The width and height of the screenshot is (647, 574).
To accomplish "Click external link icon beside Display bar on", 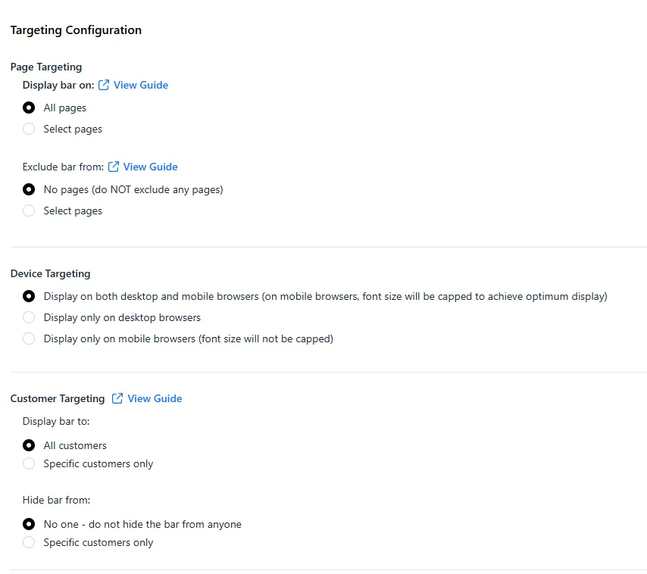I will pos(104,85).
